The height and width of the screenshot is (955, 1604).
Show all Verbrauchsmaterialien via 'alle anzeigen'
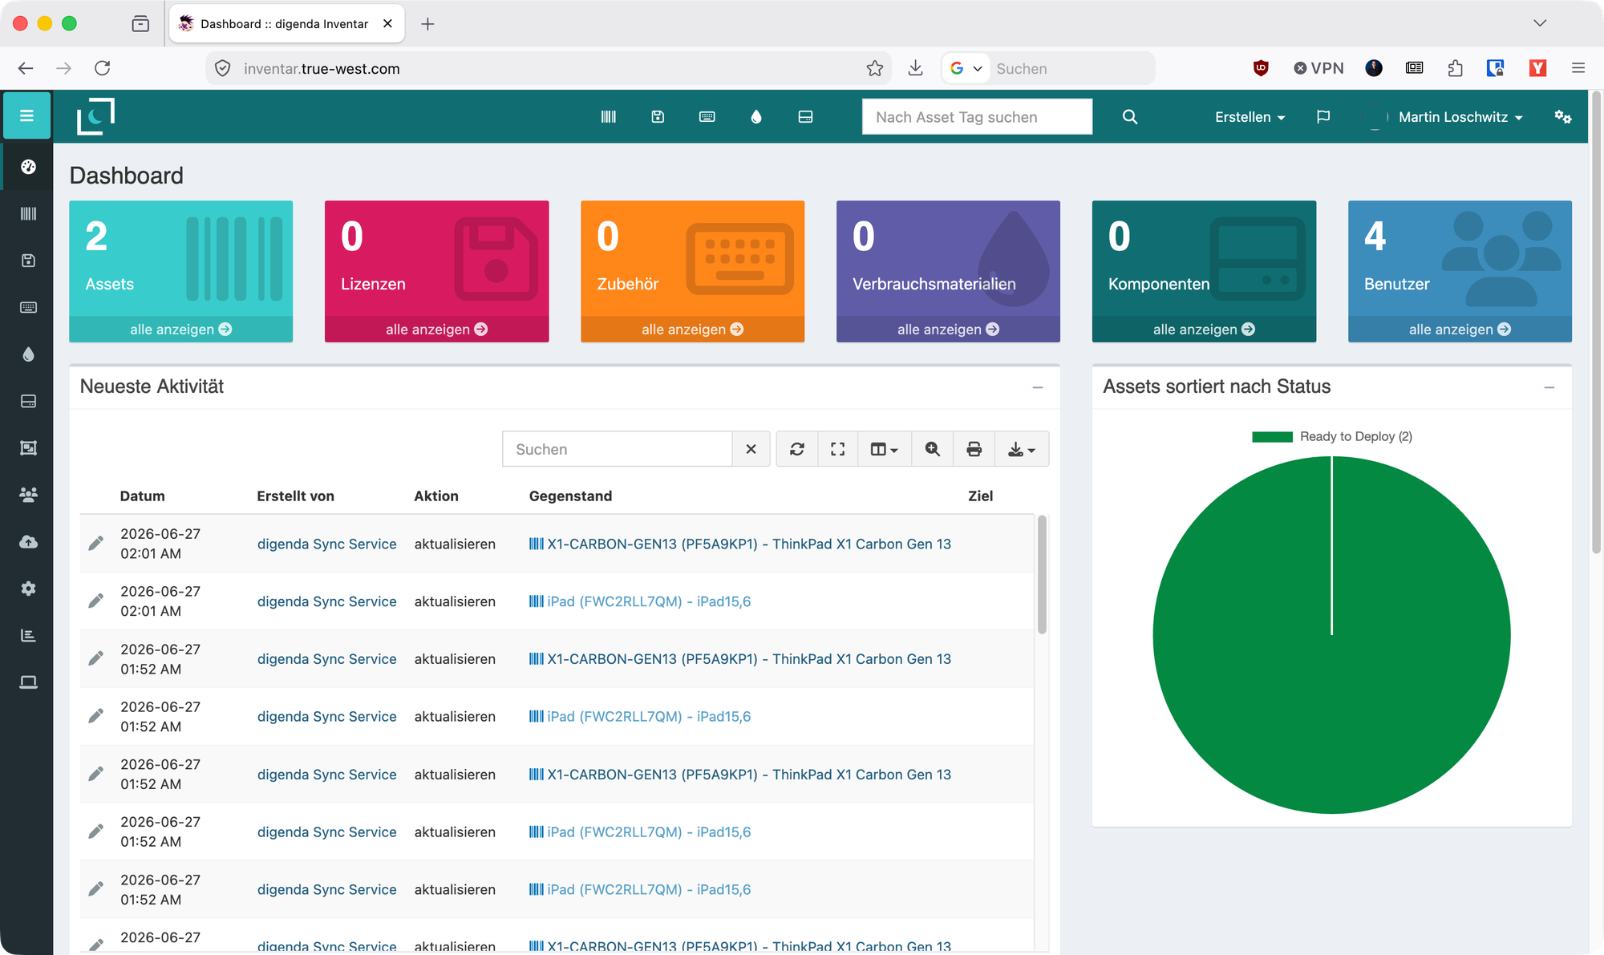coord(948,330)
